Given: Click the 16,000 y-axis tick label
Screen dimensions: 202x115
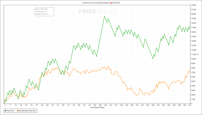Looking at the screenshot, I should [193, 32].
